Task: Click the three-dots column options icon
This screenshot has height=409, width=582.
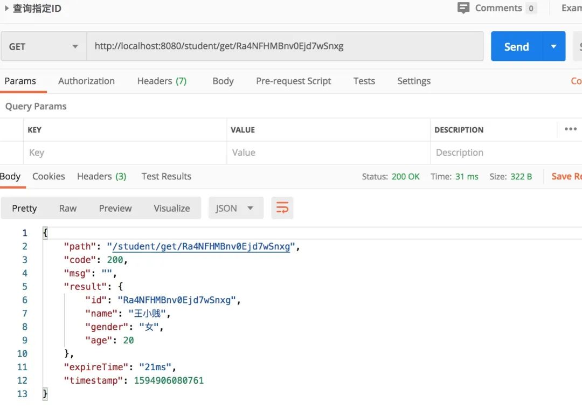Action: point(570,129)
